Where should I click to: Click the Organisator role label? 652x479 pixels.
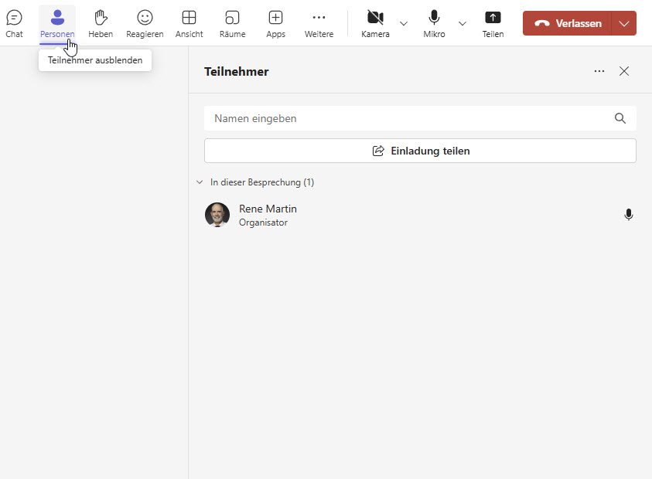(x=263, y=223)
